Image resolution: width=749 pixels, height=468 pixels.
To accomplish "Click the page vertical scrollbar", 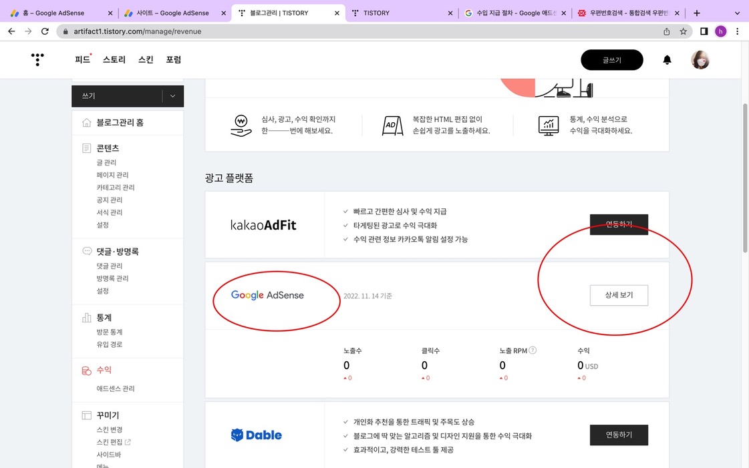I will [745, 178].
